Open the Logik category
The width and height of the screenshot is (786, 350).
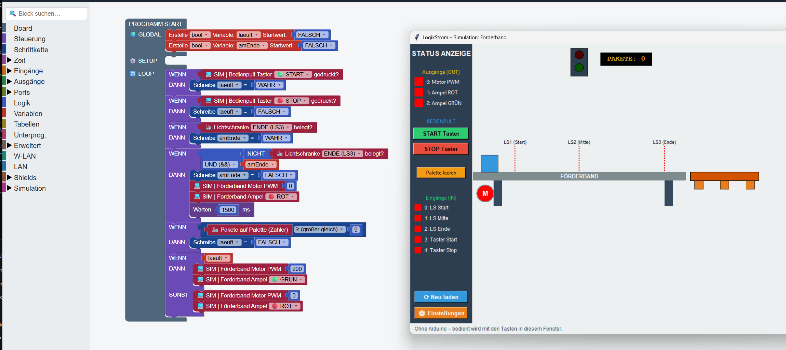tap(22, 103)
